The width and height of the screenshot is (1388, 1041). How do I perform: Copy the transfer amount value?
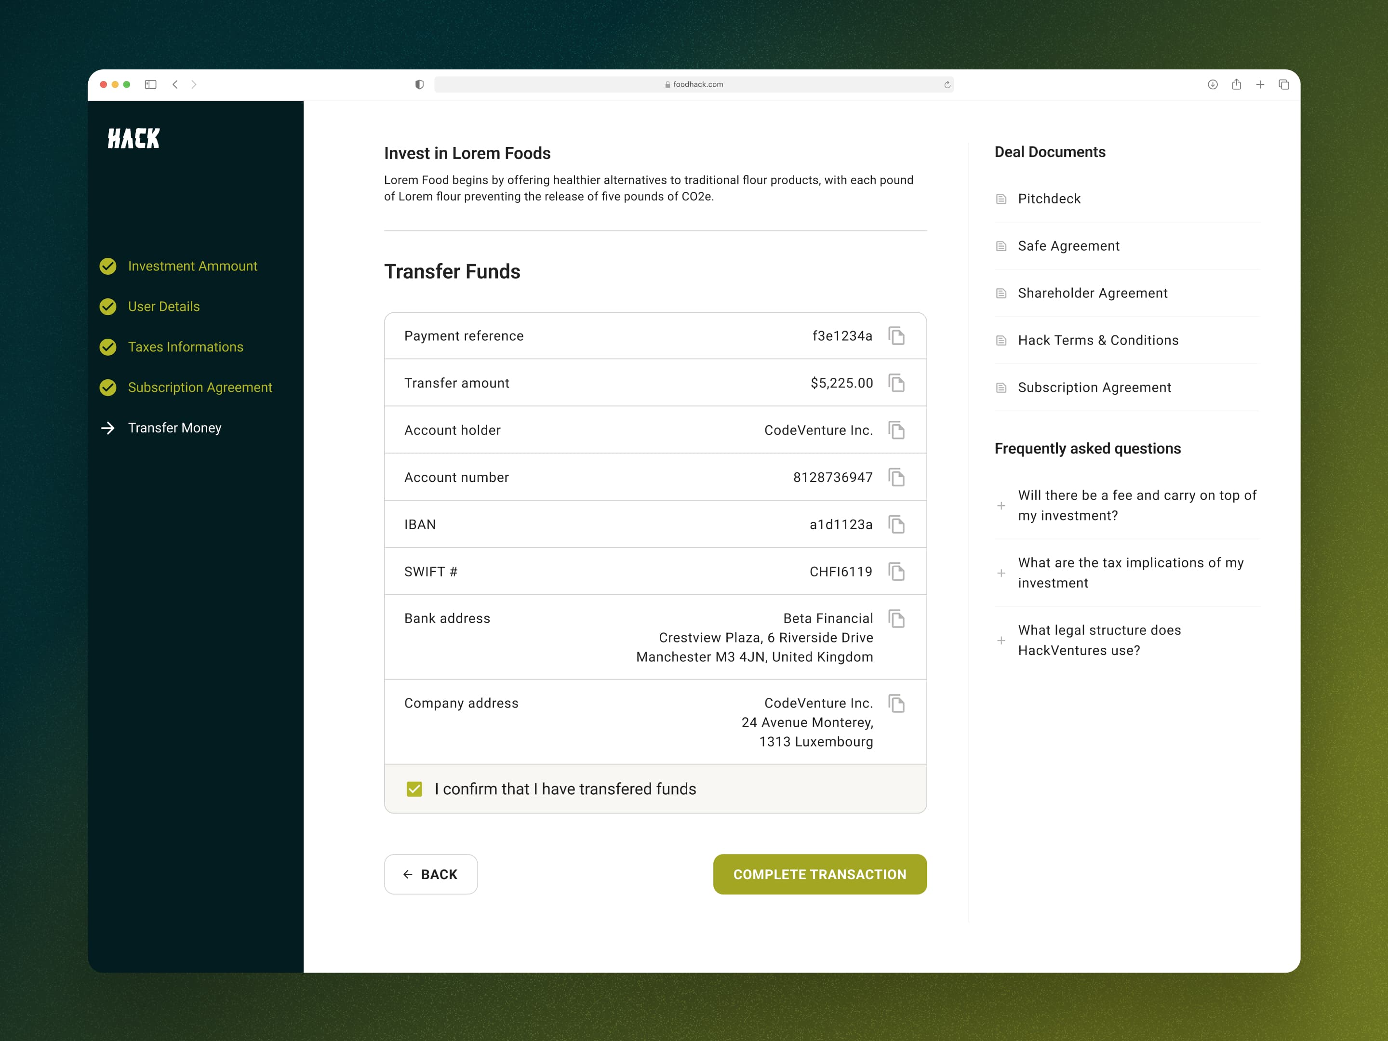[897, 383]
